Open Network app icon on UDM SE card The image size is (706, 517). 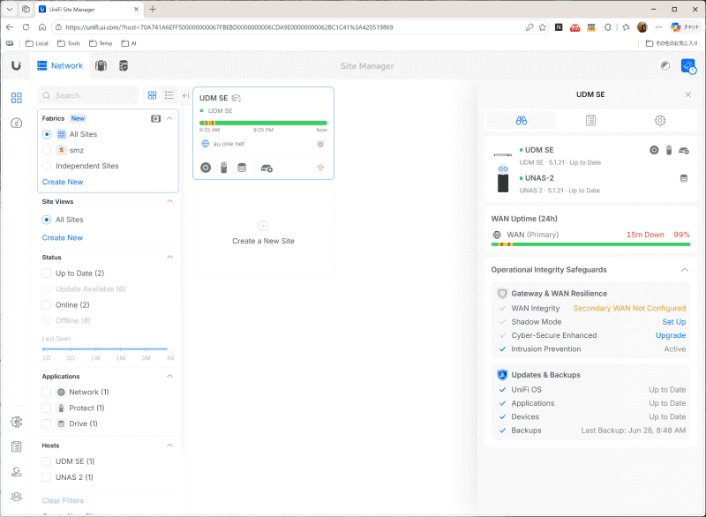pos(206,168)
